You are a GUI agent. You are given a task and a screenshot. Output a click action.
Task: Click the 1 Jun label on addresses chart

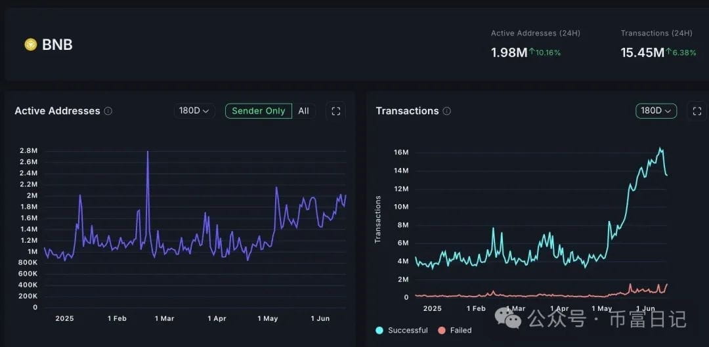coord(320,319)
